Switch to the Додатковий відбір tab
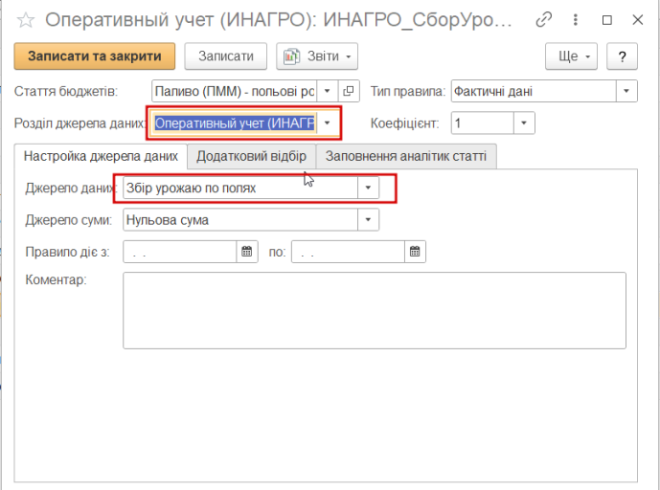The height and width of the screenshot is (490, 660). coord(251,156)
